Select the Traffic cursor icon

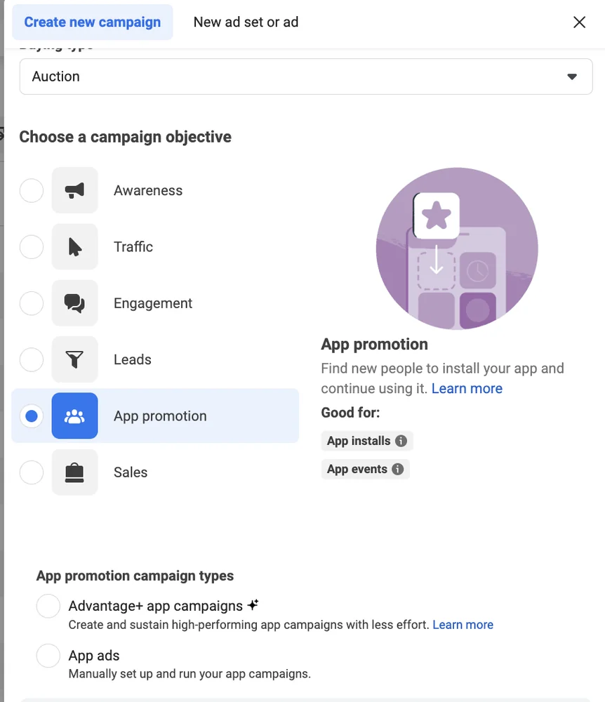click(x=74, y=246)
